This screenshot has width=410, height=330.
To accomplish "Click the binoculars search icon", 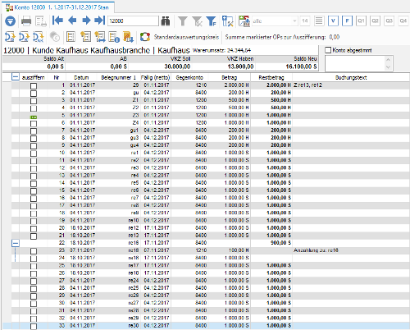I will coord(166,21).
